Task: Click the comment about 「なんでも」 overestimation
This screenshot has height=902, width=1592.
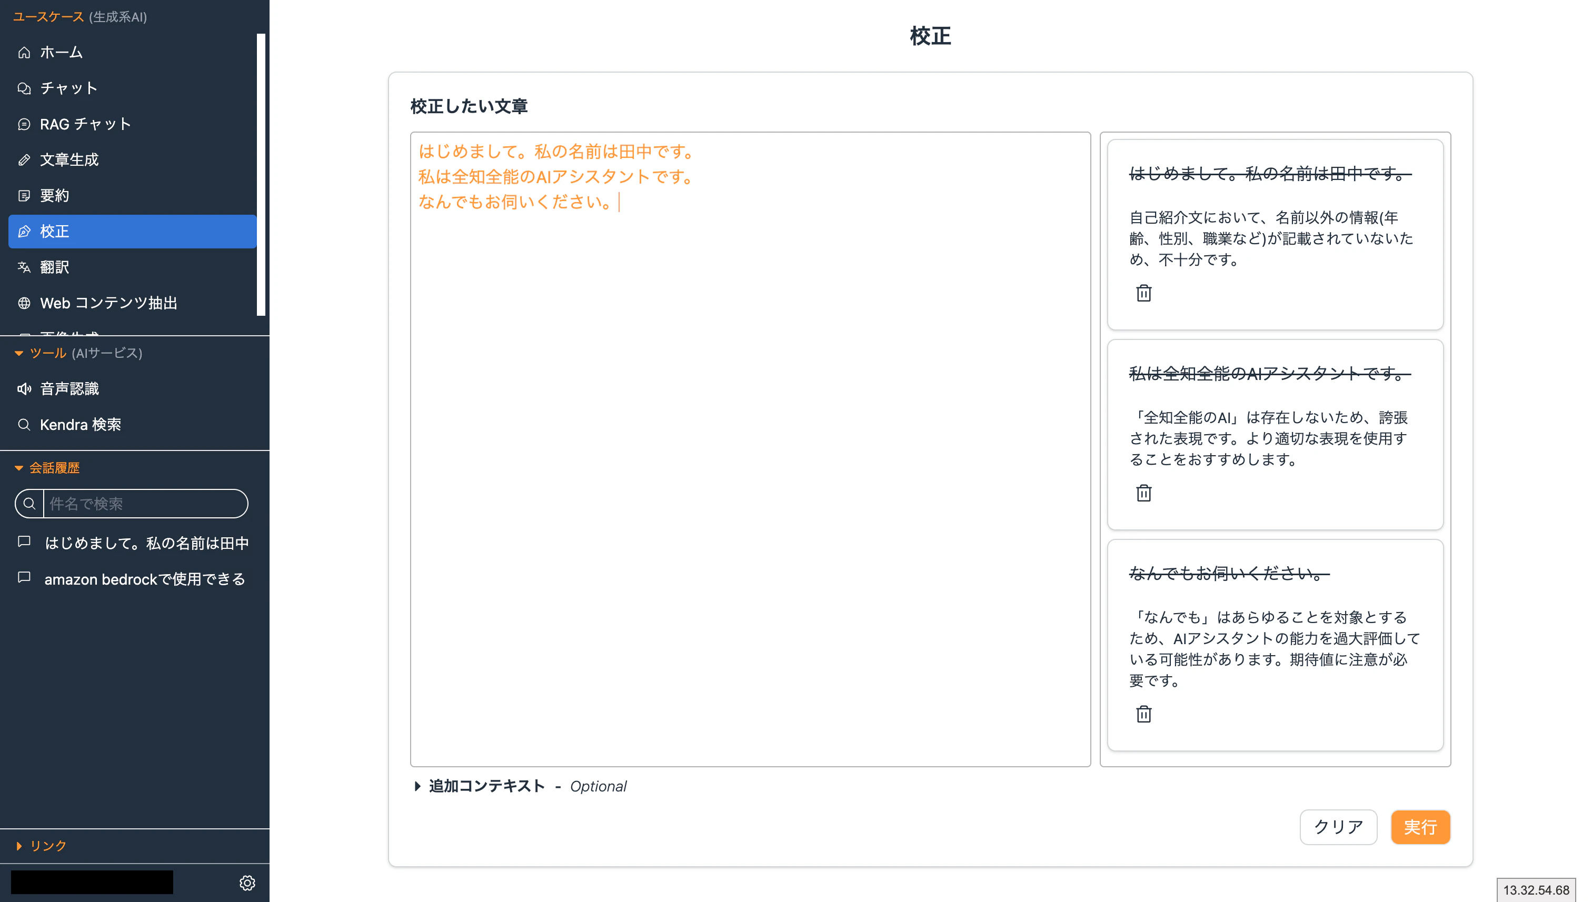Action: click(1274, 649)
